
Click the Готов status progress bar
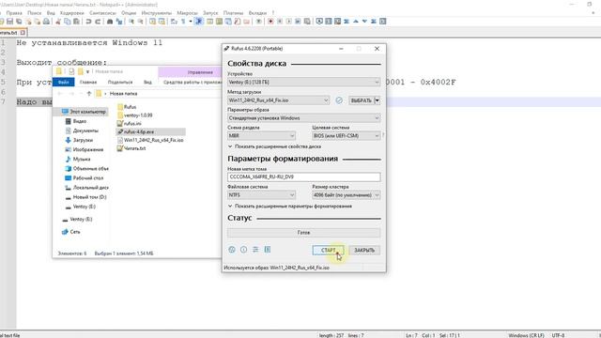303,233
